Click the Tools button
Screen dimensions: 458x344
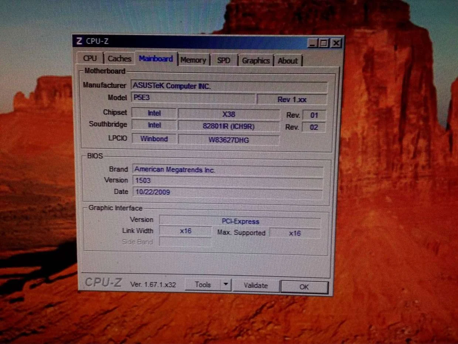click(x=203, y=284)
